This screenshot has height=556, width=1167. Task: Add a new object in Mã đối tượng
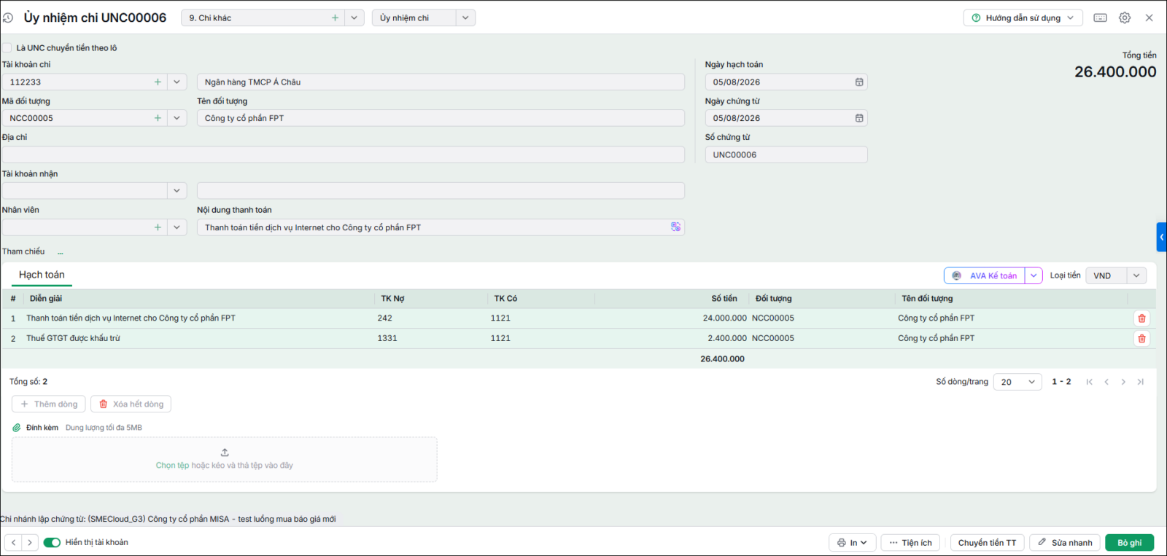point(158,118)
